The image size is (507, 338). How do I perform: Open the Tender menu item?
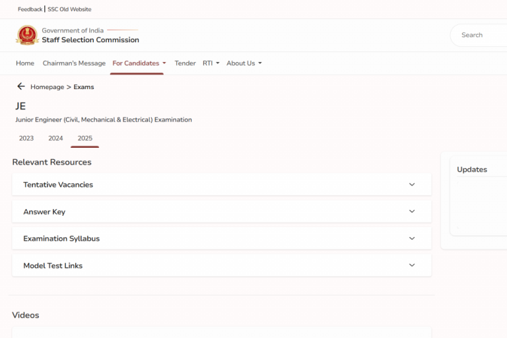coord(185,63)
